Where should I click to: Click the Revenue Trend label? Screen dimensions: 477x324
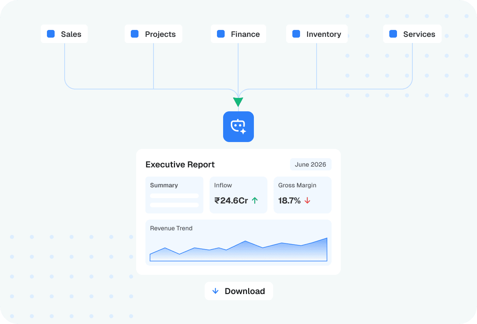(171, 228)
